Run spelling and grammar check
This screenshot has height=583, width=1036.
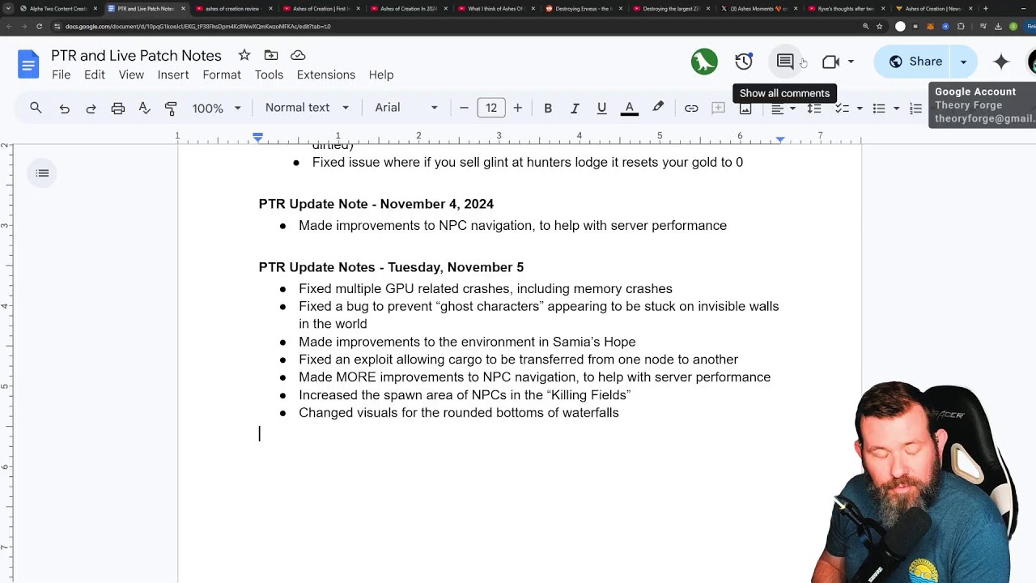click(144, 108)
